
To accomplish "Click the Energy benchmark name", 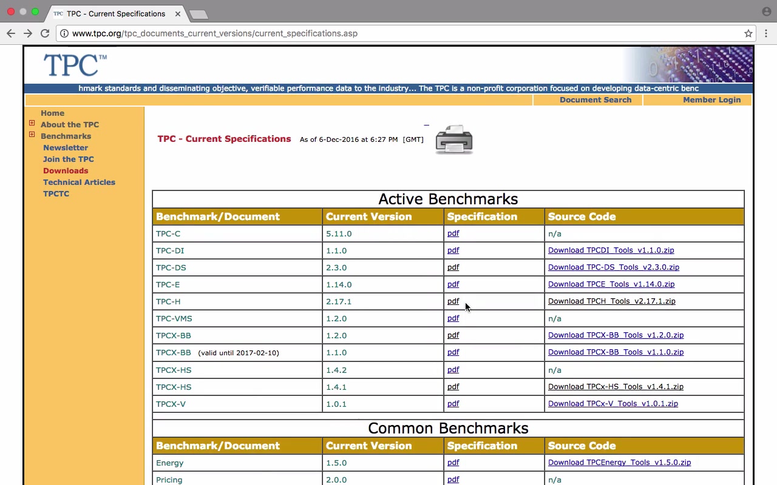I will point(169,463).
